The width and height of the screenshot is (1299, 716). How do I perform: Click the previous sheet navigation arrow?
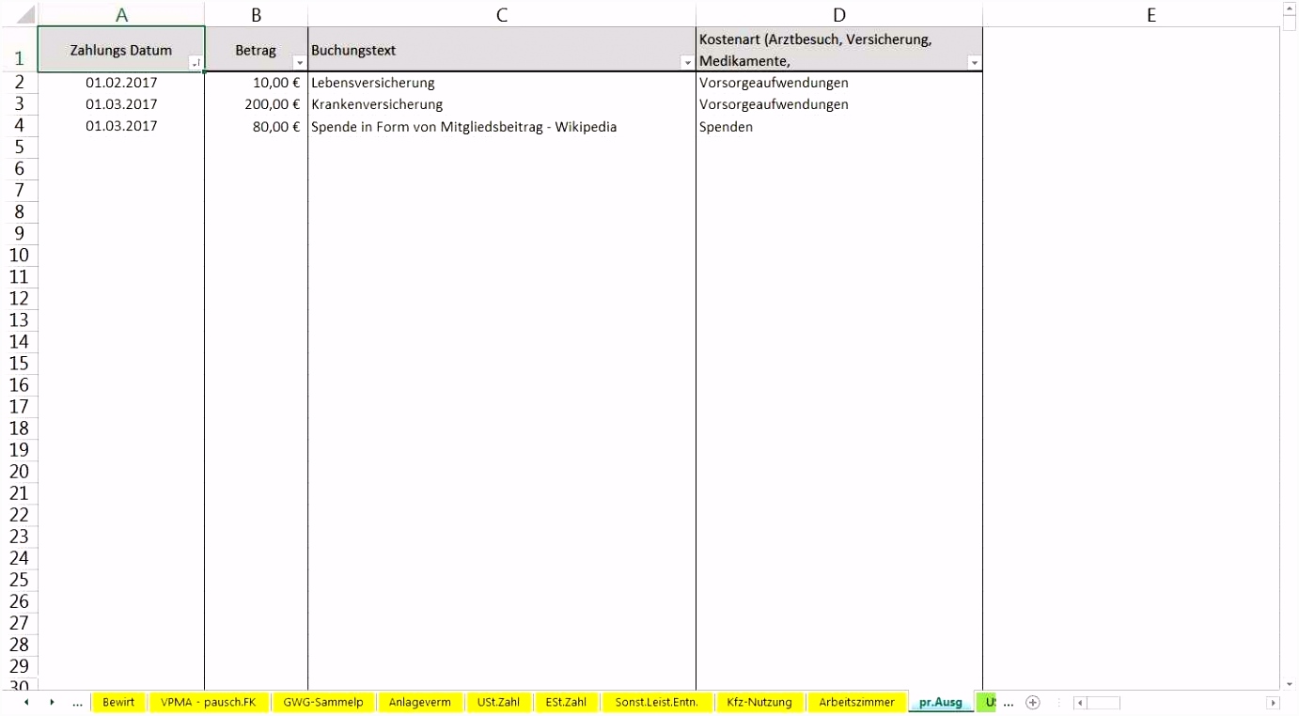coord(25,702)
